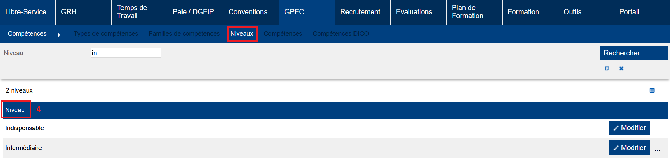The height and width of the screenshot is (166, 670).
Task: Open the Plan de Formation menu
Action: [467, 12]
